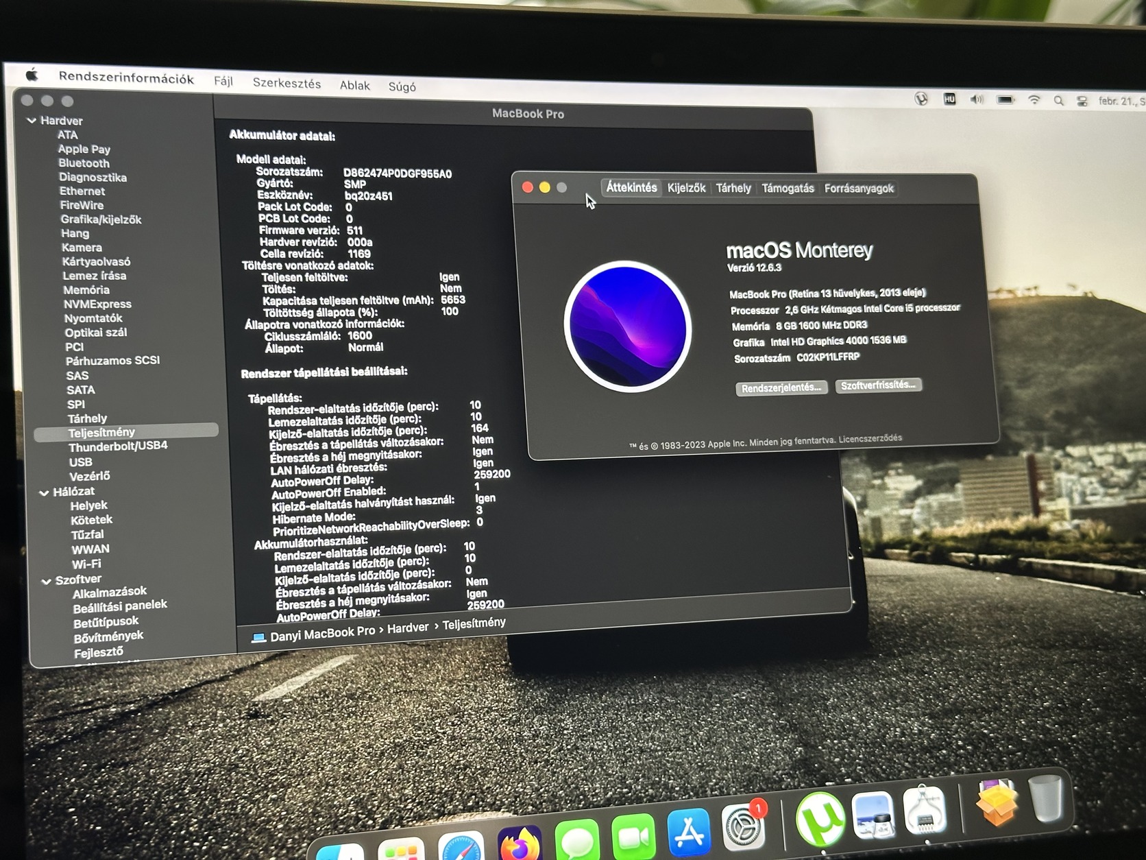
Task: Click the HU input source icon
Action: pos(949,99)
